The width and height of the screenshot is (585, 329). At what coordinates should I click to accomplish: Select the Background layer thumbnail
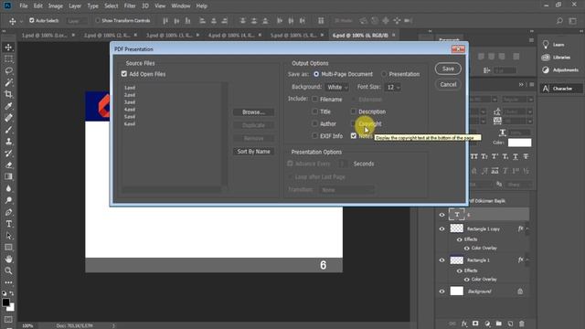457,291
